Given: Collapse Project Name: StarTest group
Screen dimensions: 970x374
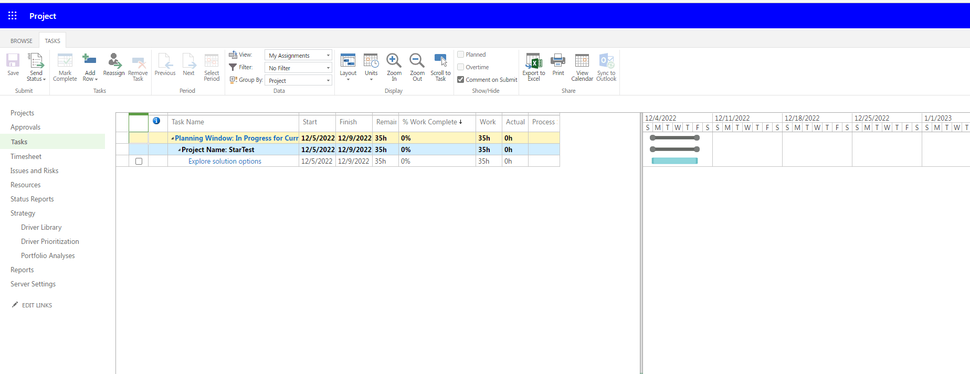Looking at the screenshot, I should 180,149.
